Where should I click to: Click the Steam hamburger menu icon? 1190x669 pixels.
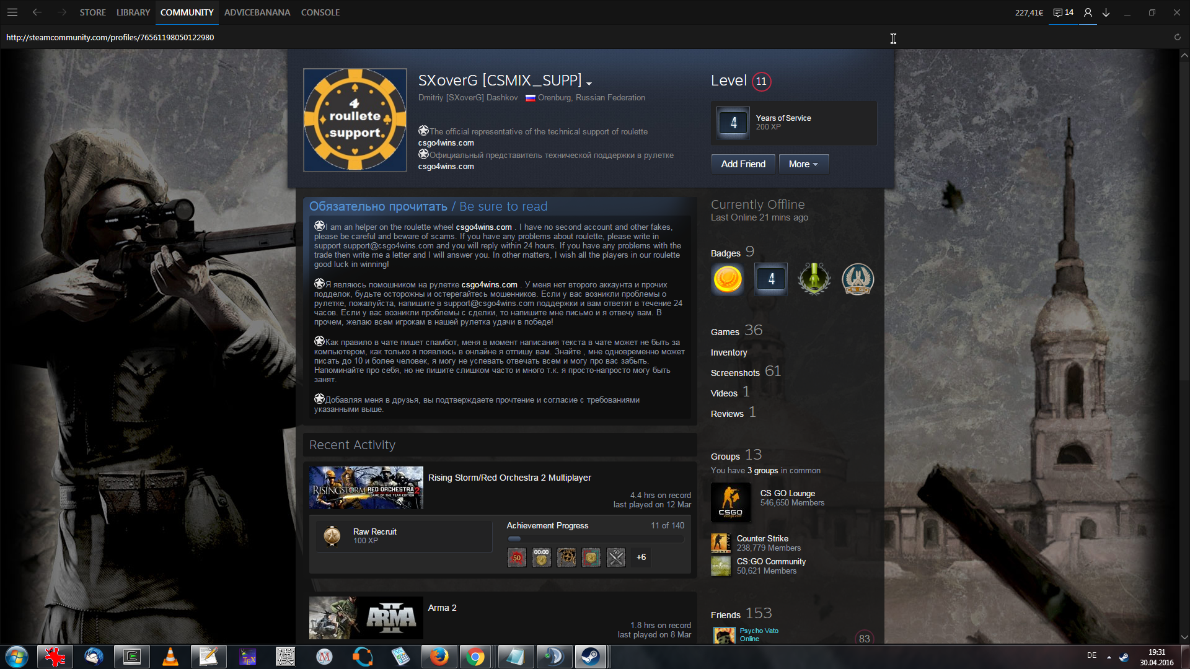(12, 12)
